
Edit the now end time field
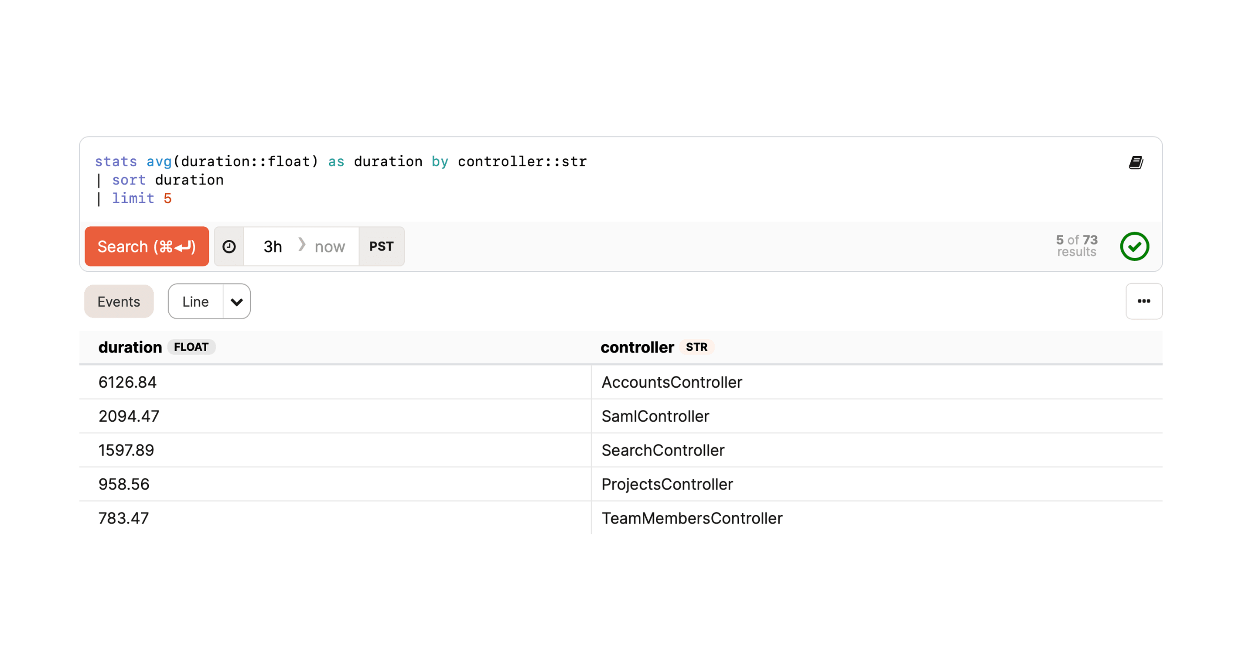330,246
